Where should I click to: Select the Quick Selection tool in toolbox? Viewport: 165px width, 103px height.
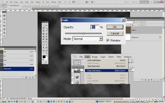[46, 28]
